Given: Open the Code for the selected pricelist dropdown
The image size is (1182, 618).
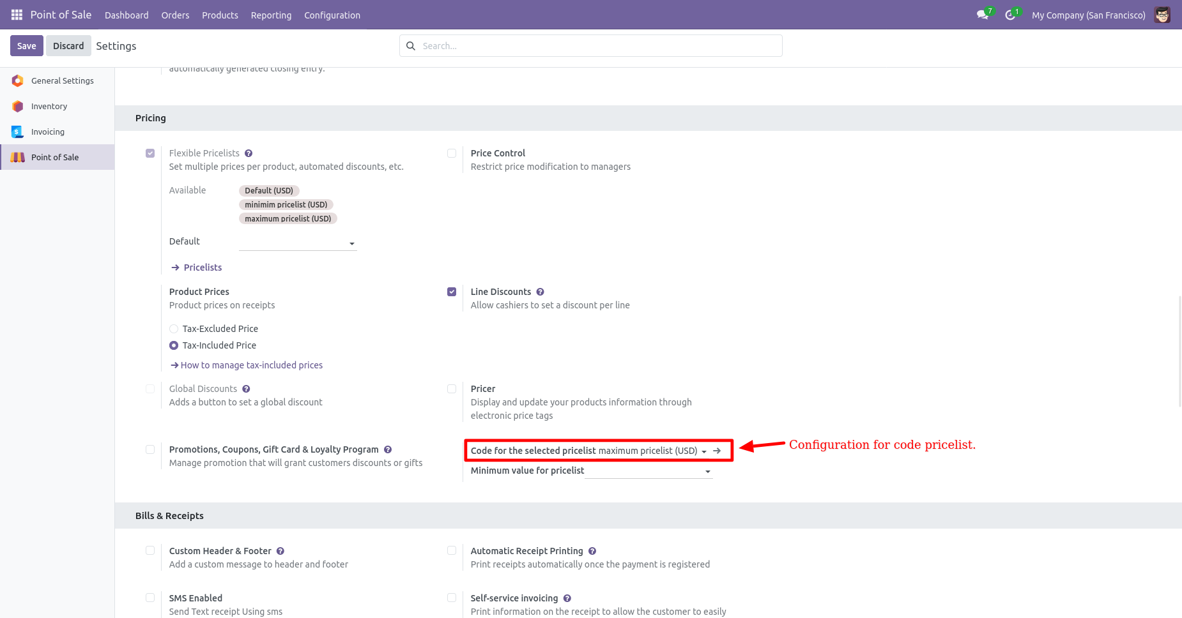Looking at the screenshot, I should pos(653,451).
